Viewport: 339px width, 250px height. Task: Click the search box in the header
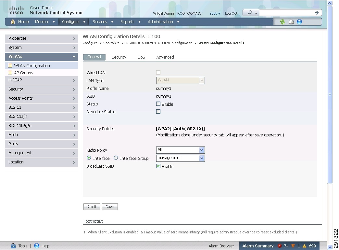point(289,12)
